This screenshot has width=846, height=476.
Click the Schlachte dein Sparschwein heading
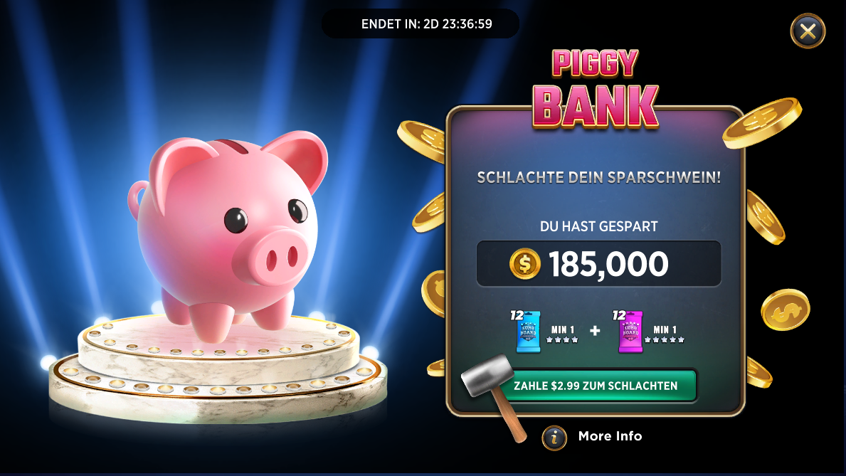599,178
